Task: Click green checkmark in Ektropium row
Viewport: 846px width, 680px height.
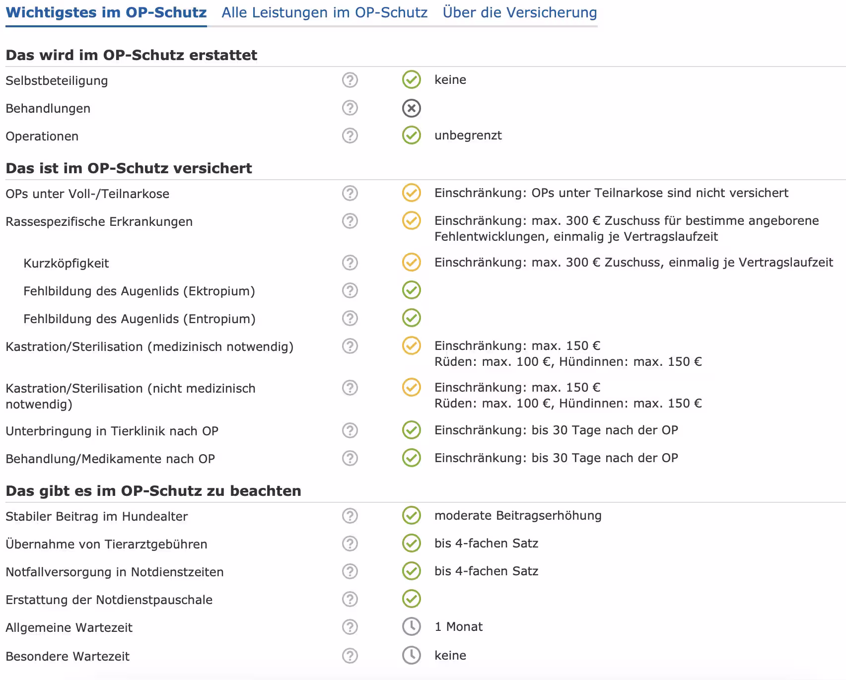Action: pyautogui.click(x=412, y=290)
